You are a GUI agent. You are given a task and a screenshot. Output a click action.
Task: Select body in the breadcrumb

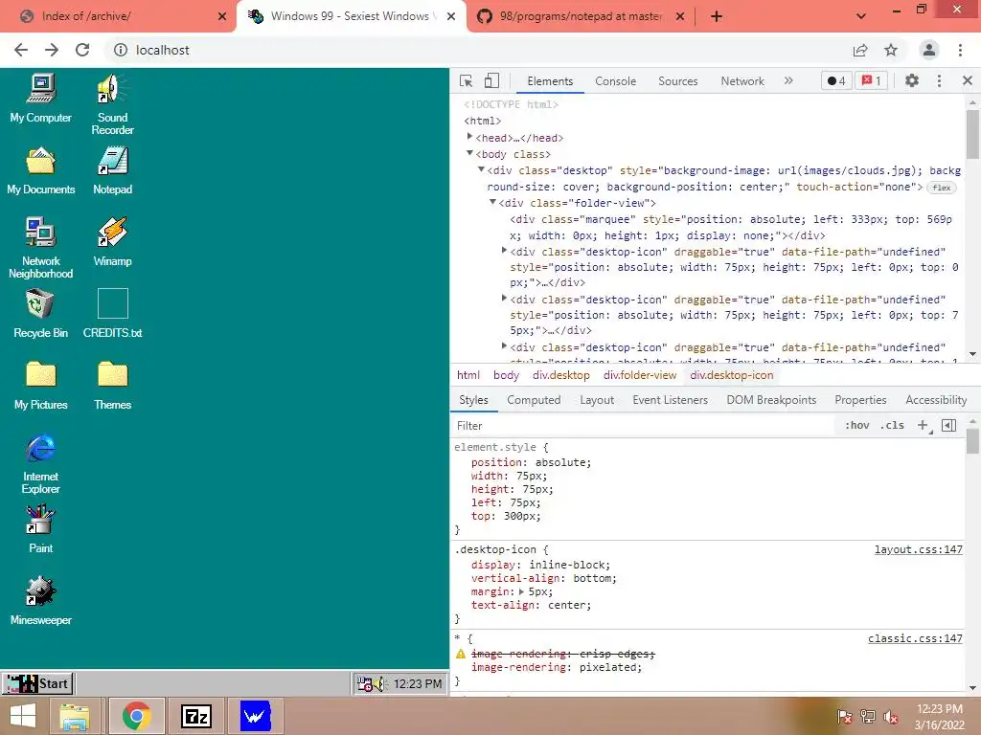click(506, 375)
